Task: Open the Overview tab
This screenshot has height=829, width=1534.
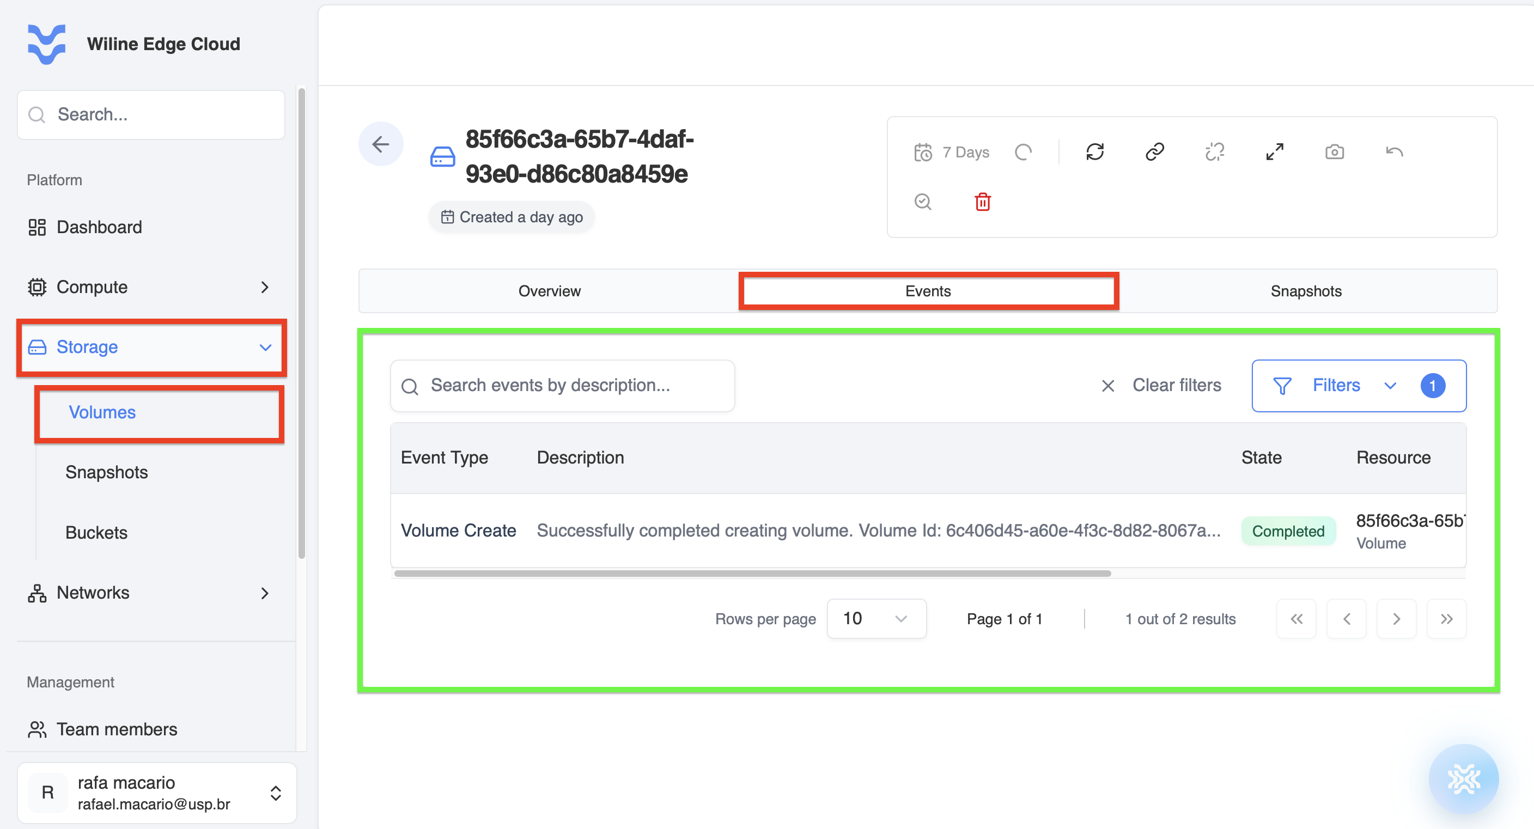Action: point(549,291)
